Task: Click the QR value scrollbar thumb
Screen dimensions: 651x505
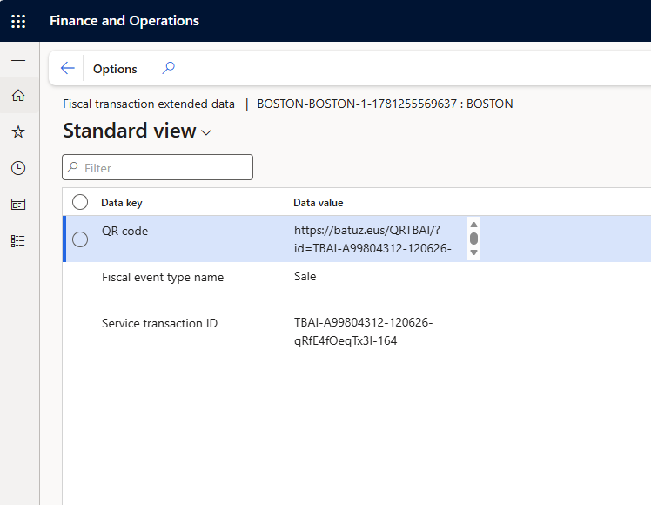Action: [x=473, y=239]
